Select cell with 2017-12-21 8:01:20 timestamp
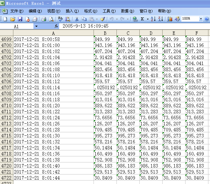 pyautogui.click(x=53, y=106)
